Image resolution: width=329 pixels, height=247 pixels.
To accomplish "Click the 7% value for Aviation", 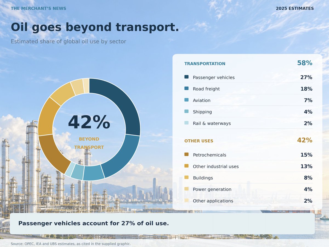I will (308, 100).
